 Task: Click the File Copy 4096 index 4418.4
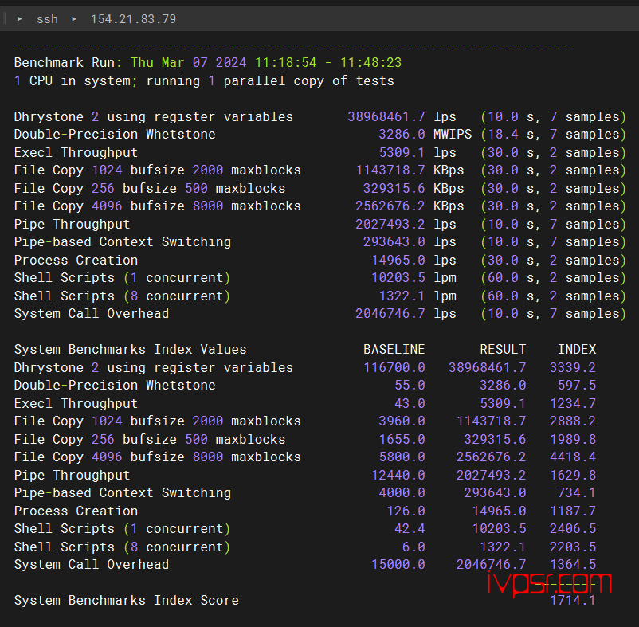pyautogui.click(x=573, y=457)
